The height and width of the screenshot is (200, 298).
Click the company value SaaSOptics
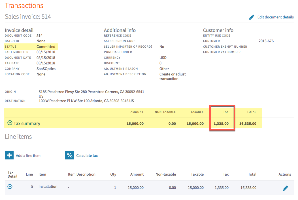pos(46,69)
